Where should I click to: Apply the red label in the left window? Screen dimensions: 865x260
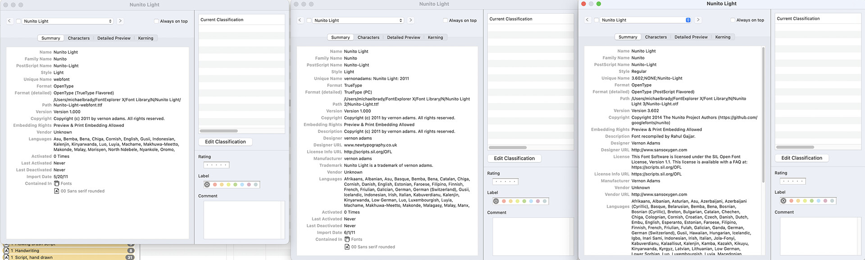tap(215, 185)
